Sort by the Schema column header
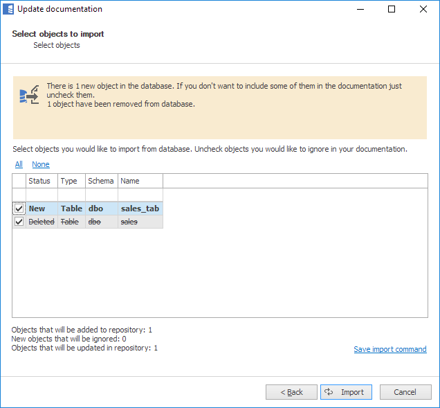This screenshot has width=440, height=408. [101, 181]
